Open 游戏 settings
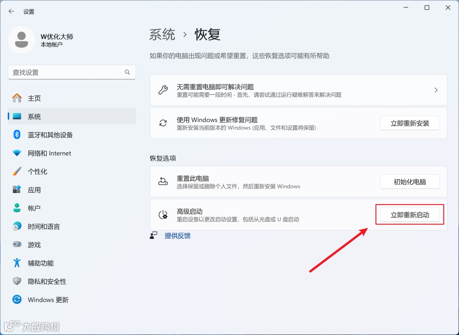Image resolution: width=459 pixels, height=335 pixels. [x=72, y=244]
